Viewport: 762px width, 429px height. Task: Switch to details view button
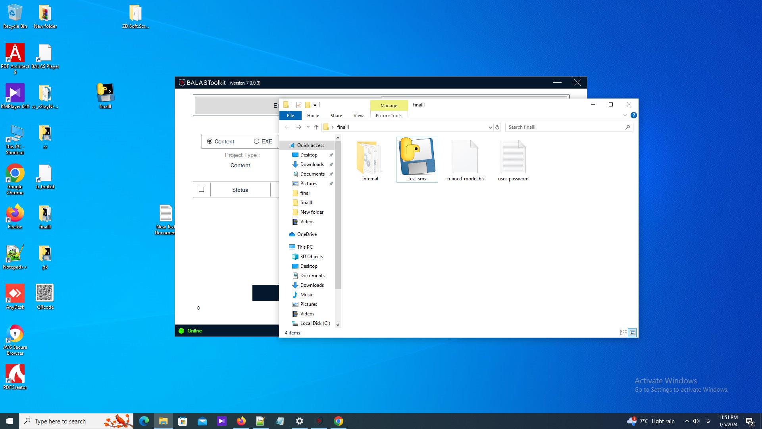click(623, 332)
